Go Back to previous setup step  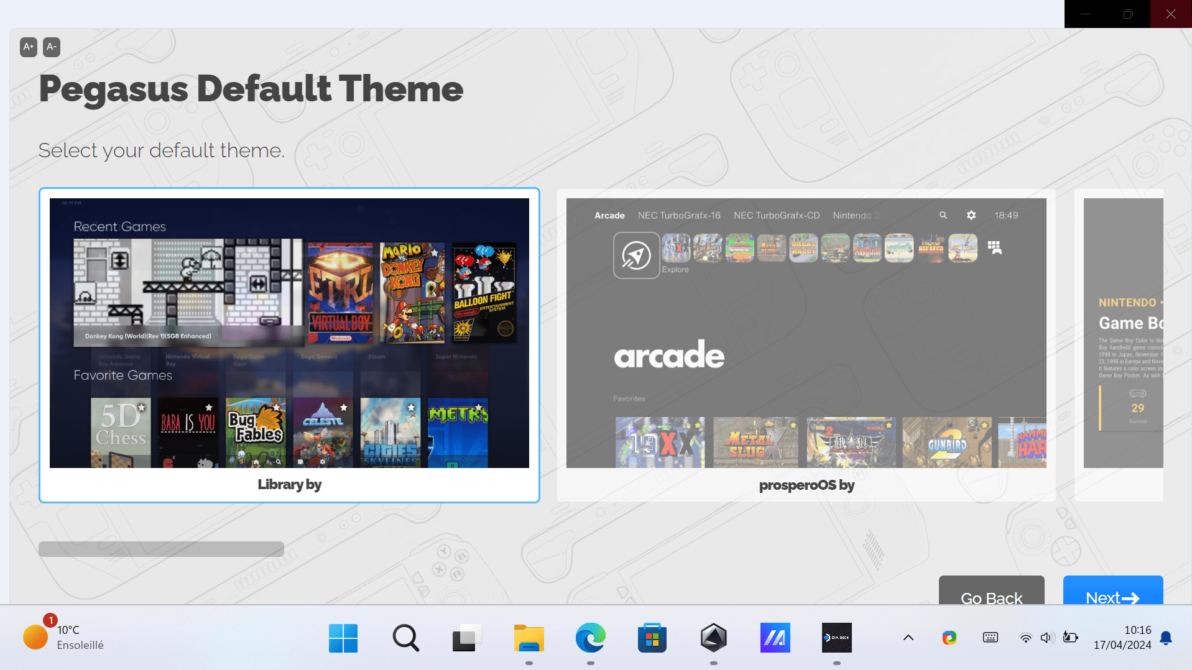[x=992, y=590]
